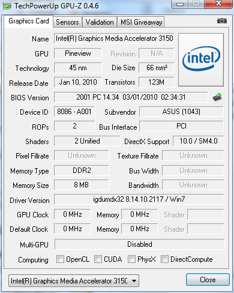Image resolution: width=234 pixels, height=293 pixels.
Task: Click the Texture Fillrate Unknown field
Action: 193,156
